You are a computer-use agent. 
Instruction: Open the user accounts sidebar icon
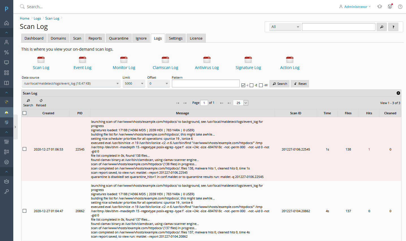[x=7, y=42]
